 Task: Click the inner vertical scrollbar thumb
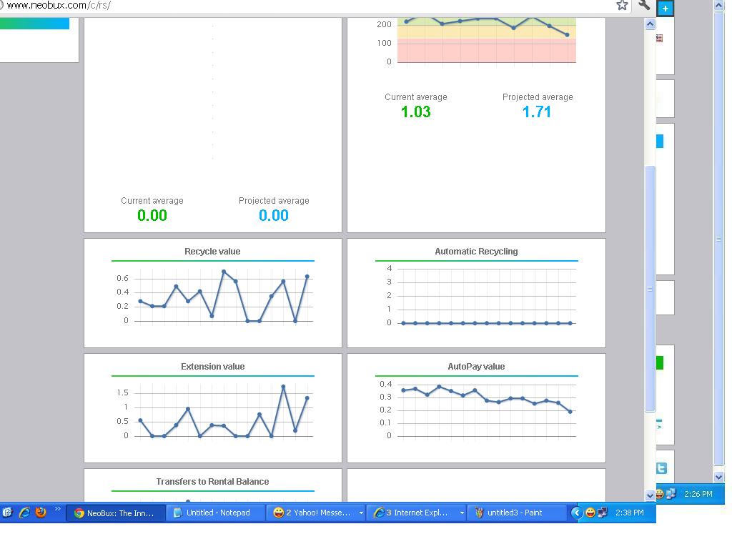[x=650, y=289]
